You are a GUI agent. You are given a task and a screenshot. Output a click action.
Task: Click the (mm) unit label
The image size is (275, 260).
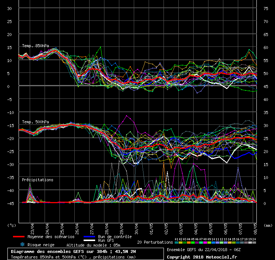268,225
